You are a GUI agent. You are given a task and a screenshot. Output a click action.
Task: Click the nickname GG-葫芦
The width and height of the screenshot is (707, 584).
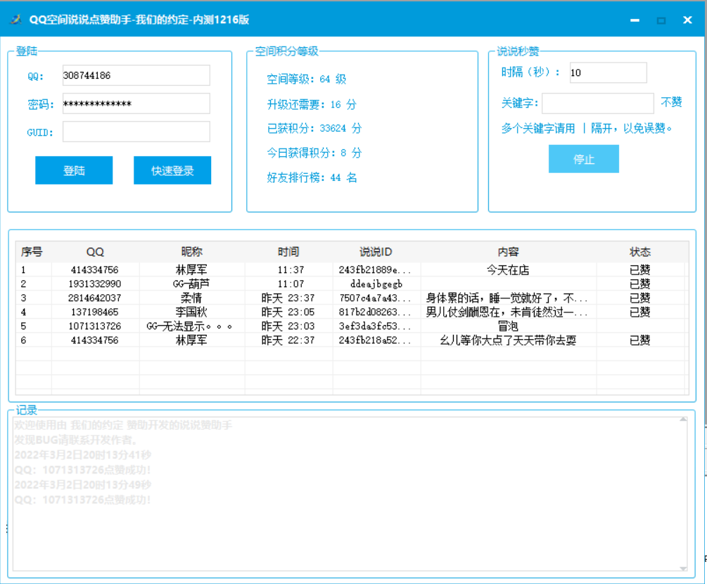click(191, 284)
